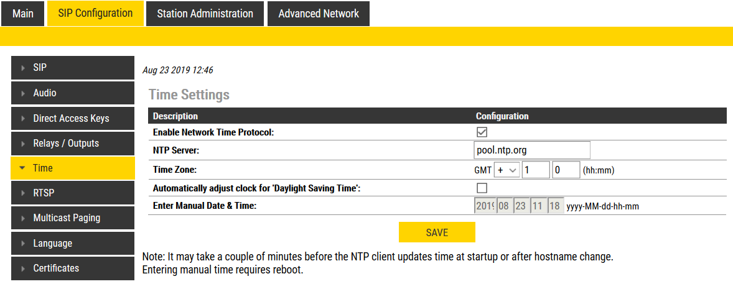Click the time zone hours field

pyautogui.click(x=535, y=170)
